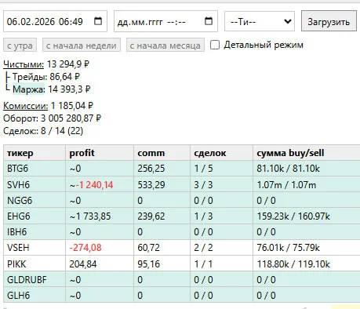Click the сумма buy/sell column header
The image size is (360, 309).
click(307, 153)
